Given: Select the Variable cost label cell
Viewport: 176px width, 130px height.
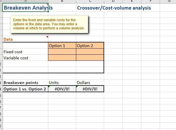Looking at the screenshot, I should (26, 58).
